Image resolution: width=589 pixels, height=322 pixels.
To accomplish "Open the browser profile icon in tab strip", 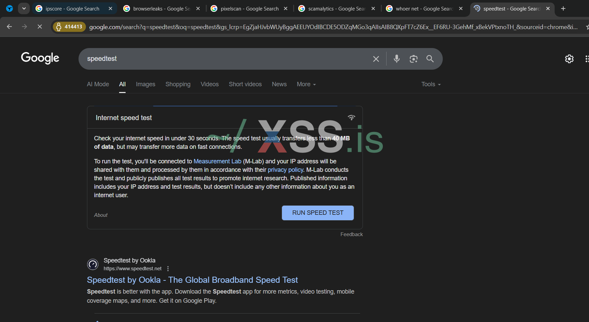I will click(x=9, y=8).
